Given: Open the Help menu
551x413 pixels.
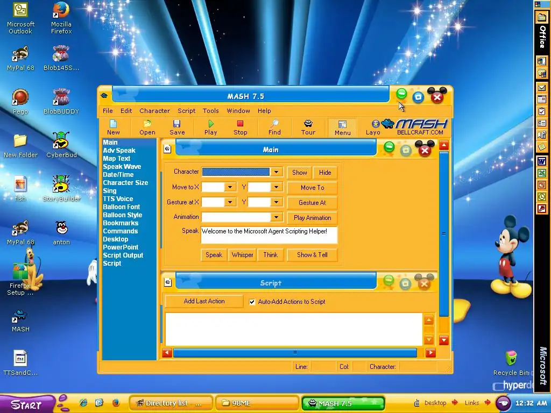Looking at the screenshot, I should (x=264, y=111).
